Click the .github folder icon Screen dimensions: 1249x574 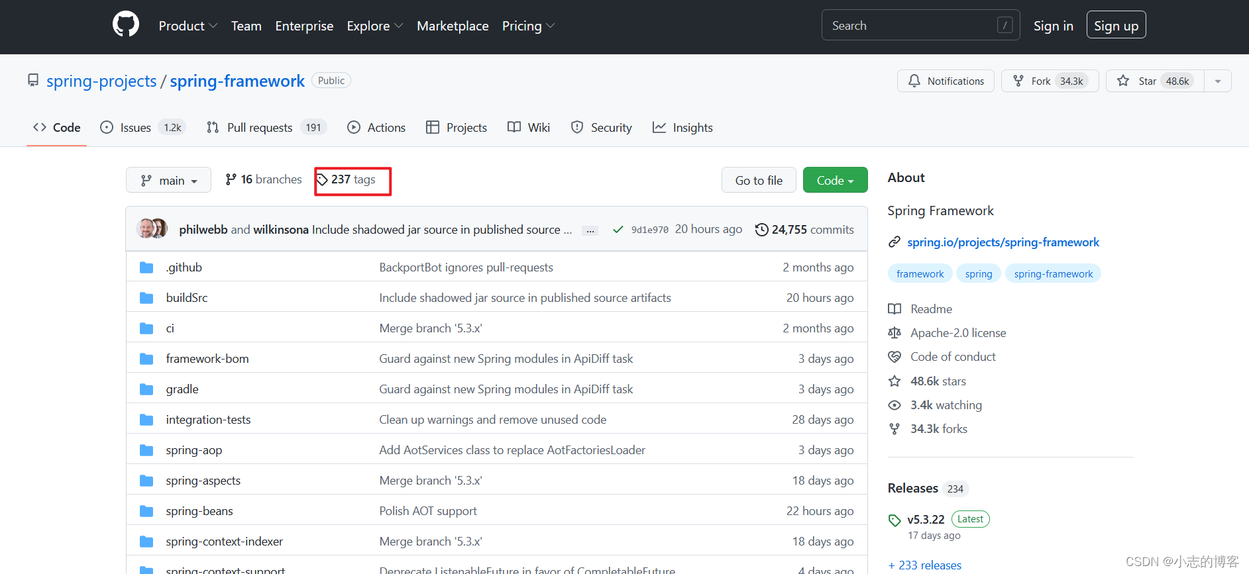click(146, 267)
